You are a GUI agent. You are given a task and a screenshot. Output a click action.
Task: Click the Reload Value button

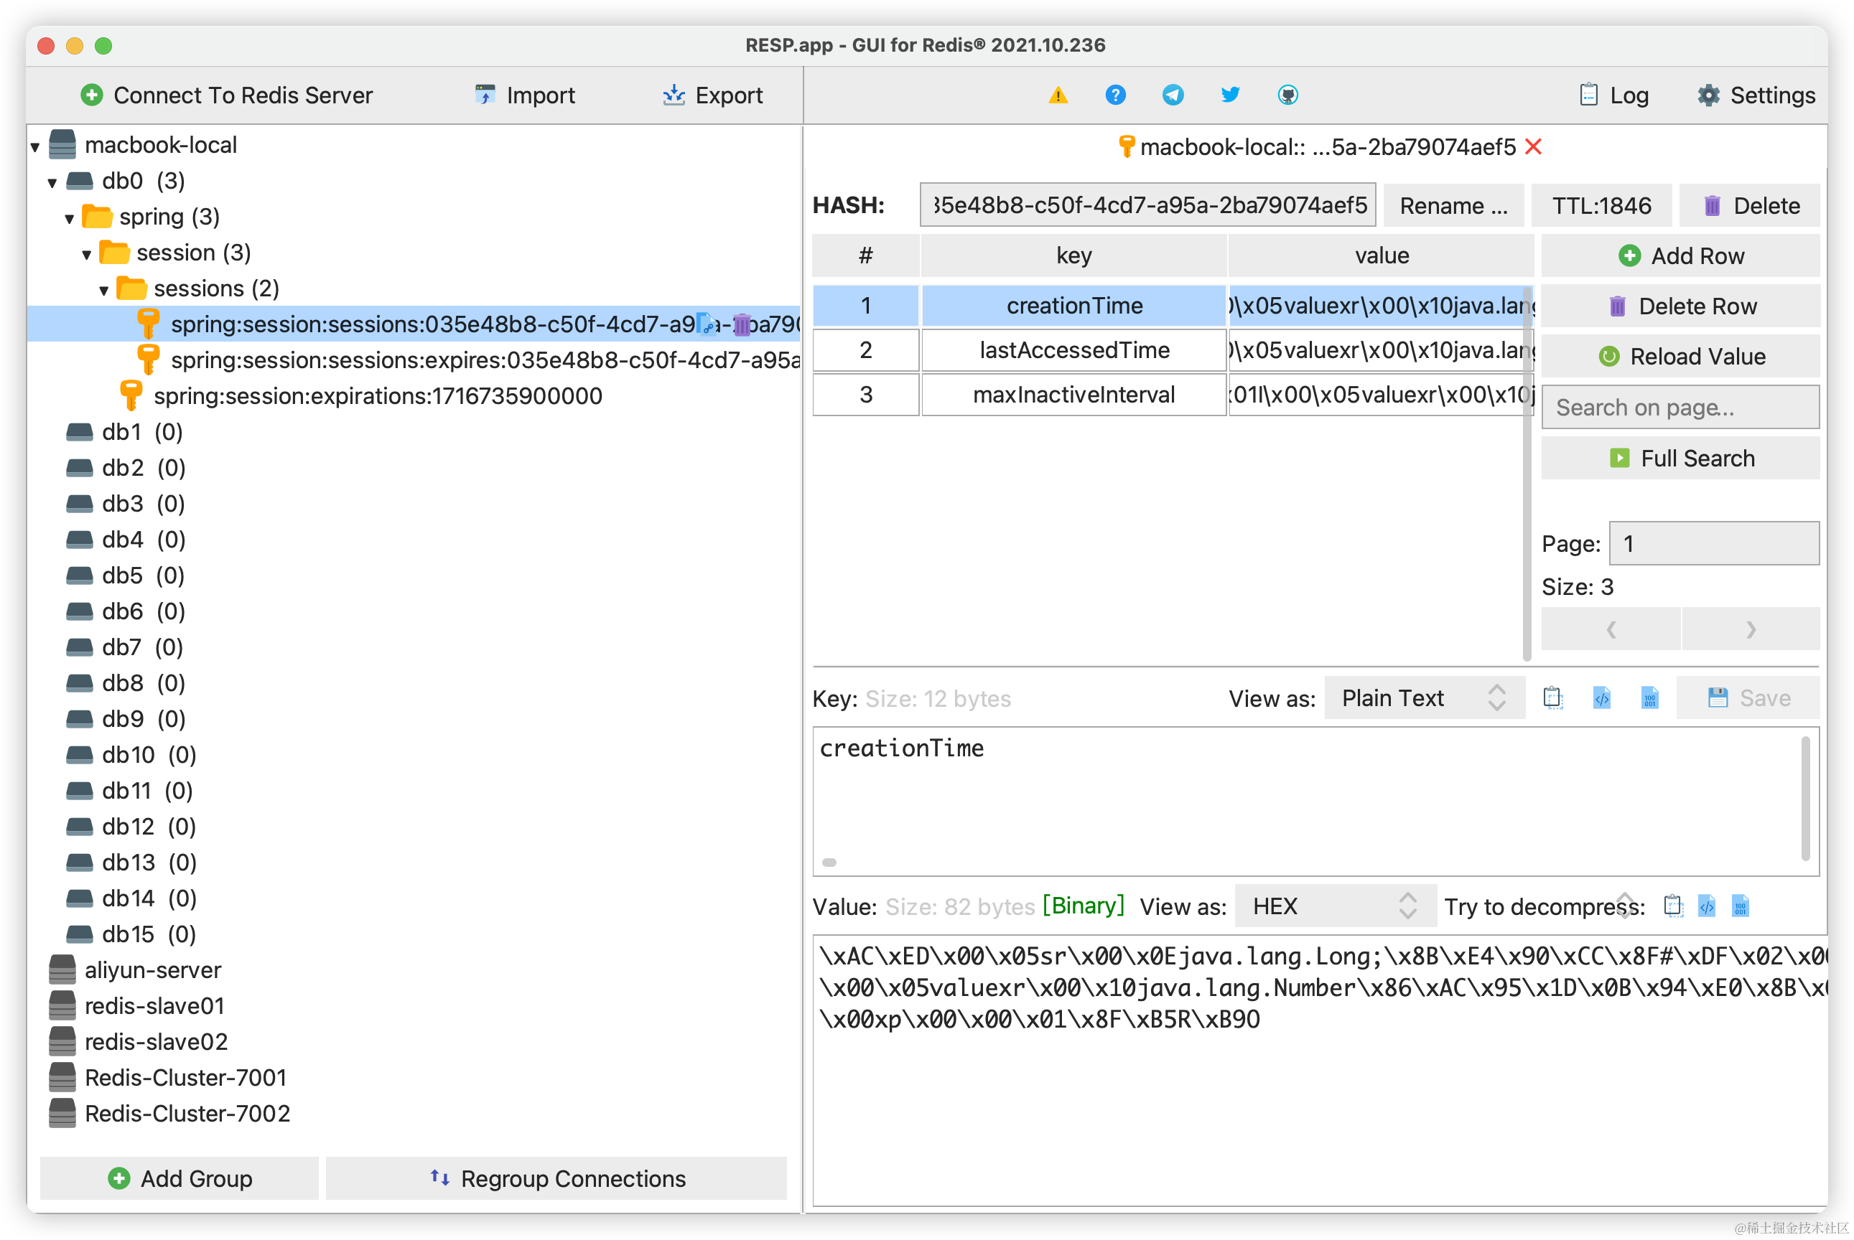pos(1681,357)
